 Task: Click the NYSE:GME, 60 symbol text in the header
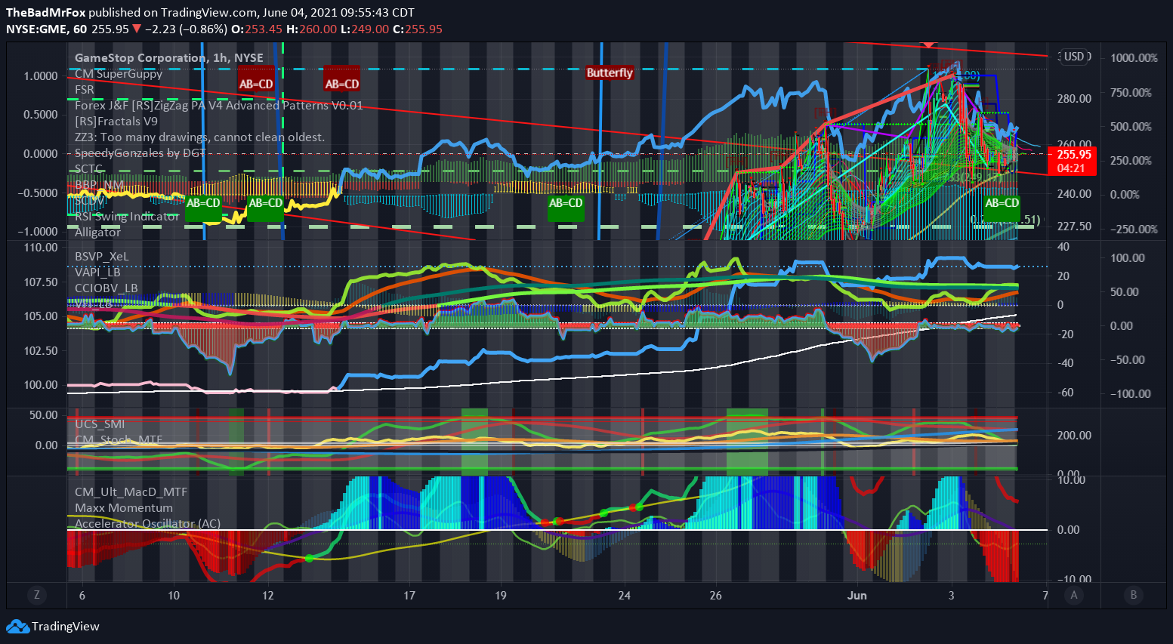pyautogui.click(x=47, y=29)
